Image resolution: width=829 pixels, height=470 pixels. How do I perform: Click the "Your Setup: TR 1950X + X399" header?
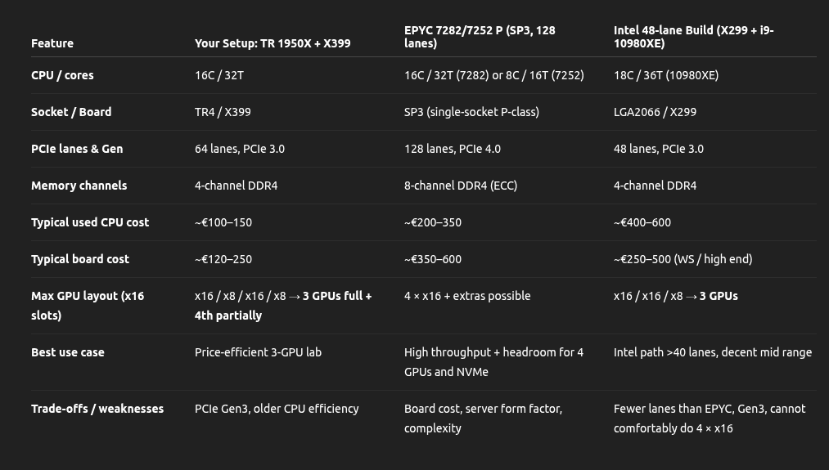[273, 43]
